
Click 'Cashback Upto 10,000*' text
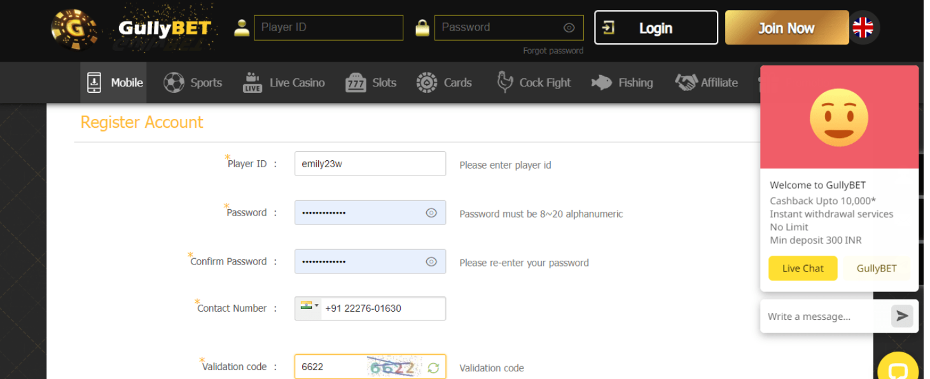click(x=823, y=201)
